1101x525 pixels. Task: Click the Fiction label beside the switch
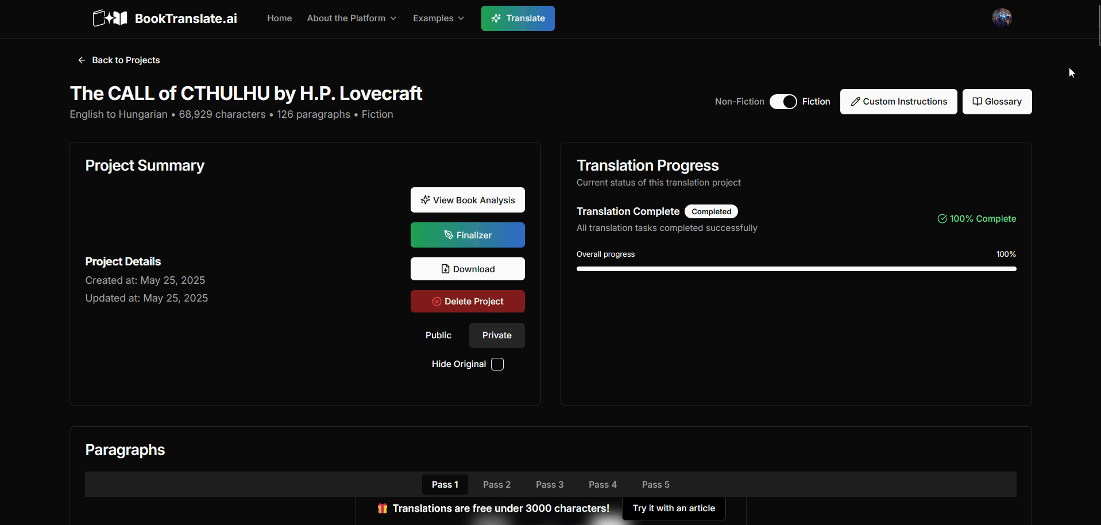816,102
